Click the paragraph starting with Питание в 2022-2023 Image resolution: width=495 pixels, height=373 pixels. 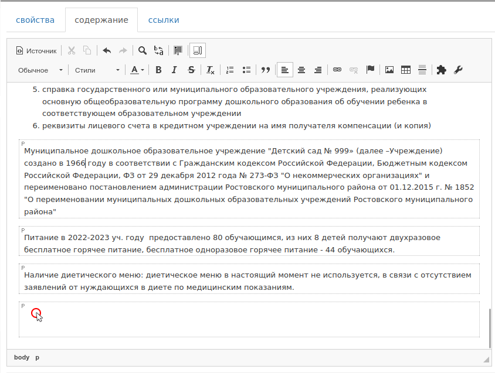pyautogui.click(x=249, y=241)
